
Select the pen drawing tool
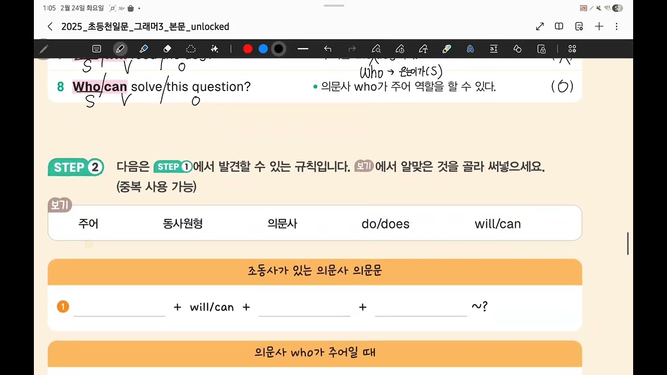(120, 49)
